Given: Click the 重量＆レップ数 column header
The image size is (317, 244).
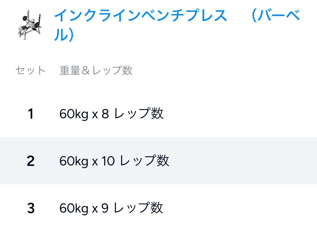Looking at the screenshot, I should tap(96, 70).
